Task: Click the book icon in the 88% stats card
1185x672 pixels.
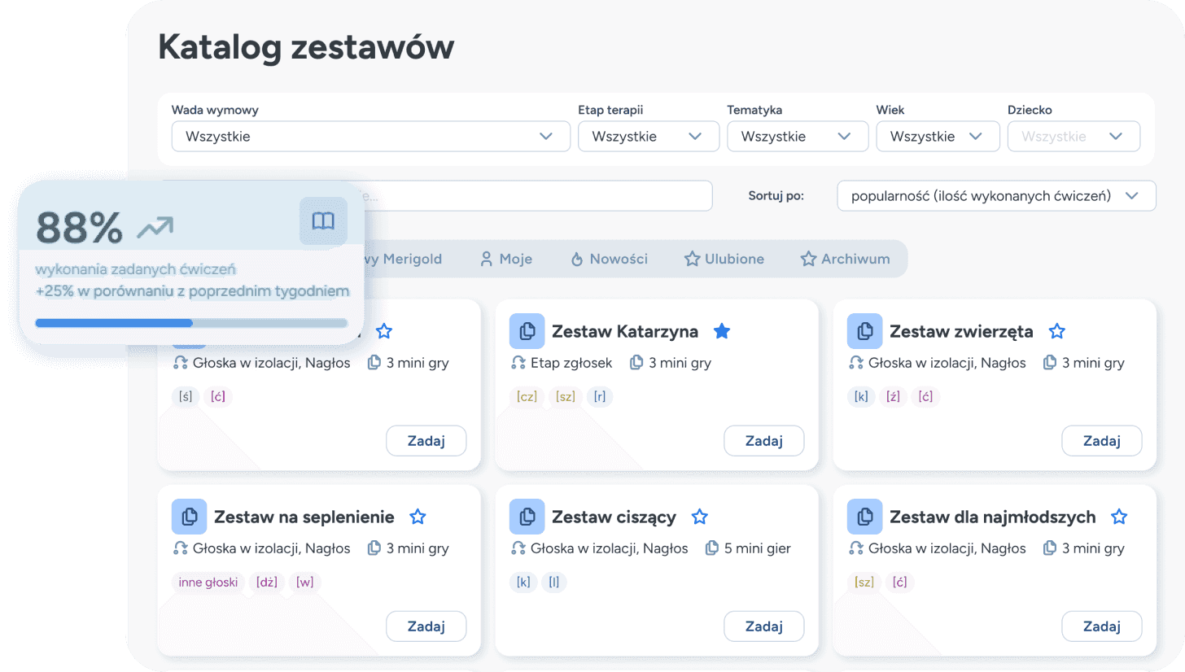Action: click(323, 220)
